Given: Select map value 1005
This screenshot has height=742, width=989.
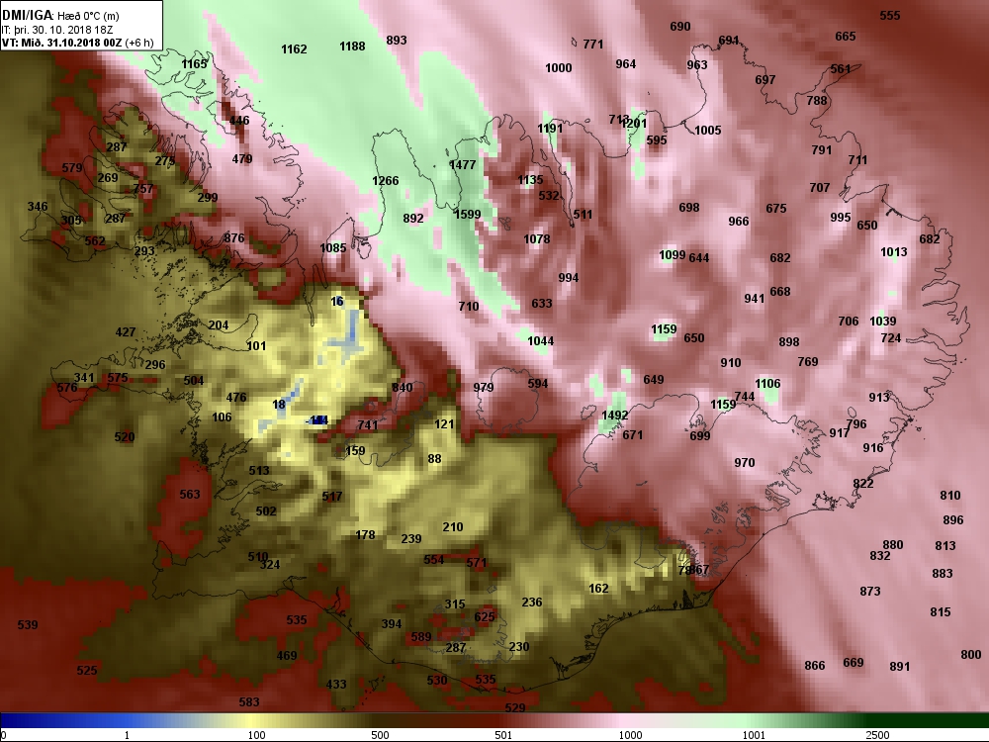Looking at the screenshot, I should (x=708, y=131).
